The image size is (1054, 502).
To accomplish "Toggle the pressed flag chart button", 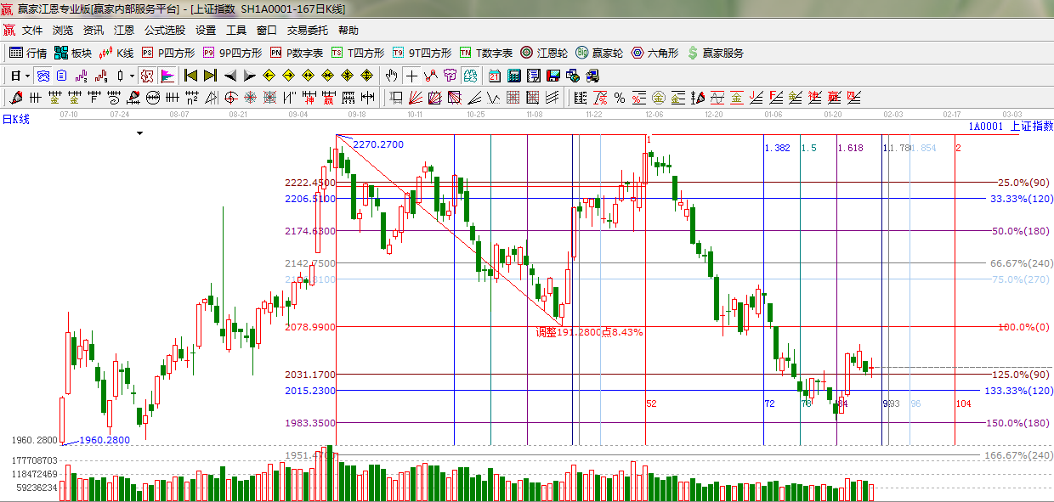I will click(167, 76).
